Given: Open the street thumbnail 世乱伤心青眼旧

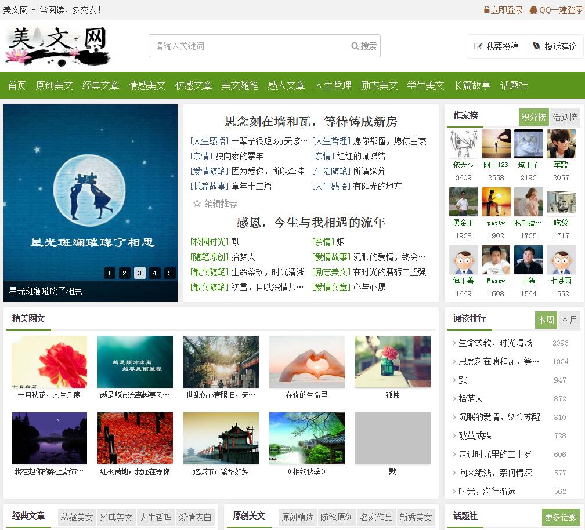Looking at the screenshot, I should pyautogui.click(x=221, y=362).
